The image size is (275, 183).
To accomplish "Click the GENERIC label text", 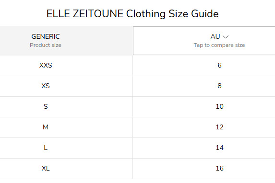I will click(46, 36).
